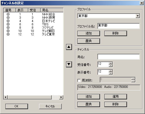Move selected channel up with arrow button
145x114 pixels.
pyautogui.click(x=69, y=47)
